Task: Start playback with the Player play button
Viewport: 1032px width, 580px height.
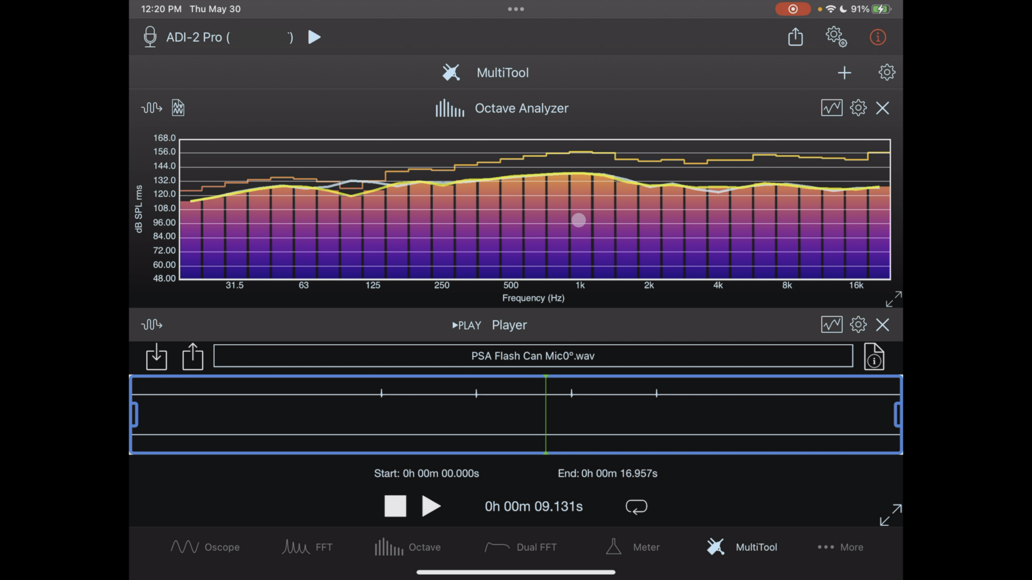Action: pos(431,506)
